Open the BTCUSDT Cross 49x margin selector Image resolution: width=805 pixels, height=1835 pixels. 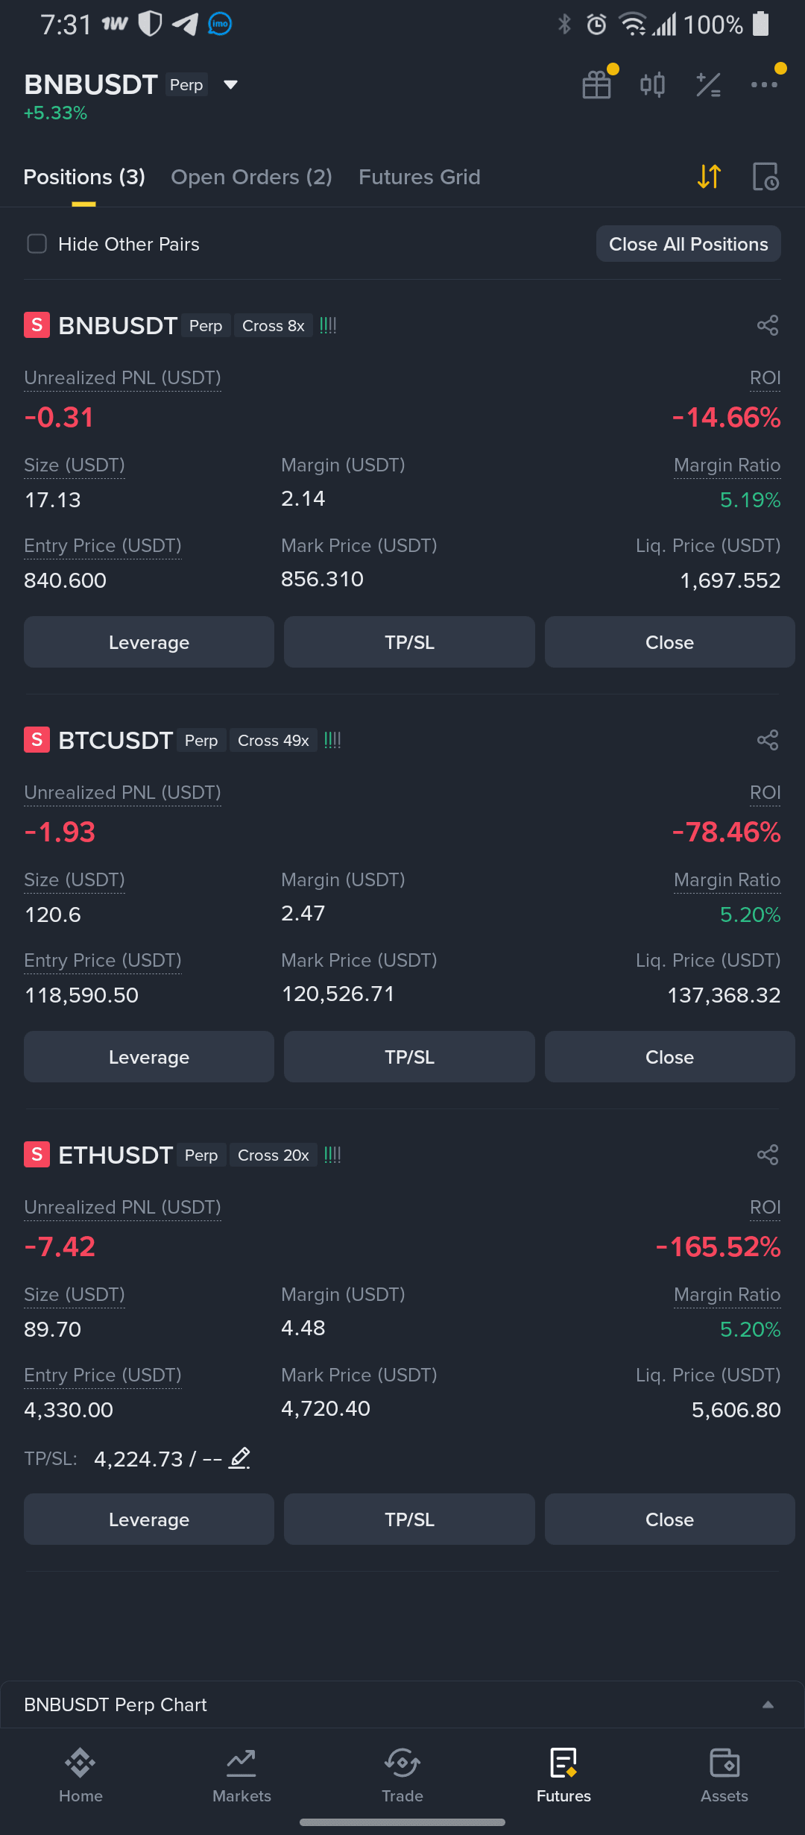pyautogui.click(x=274, y=740)
